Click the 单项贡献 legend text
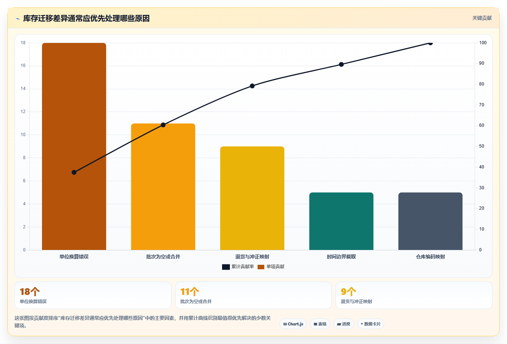 tap(275, 267)
